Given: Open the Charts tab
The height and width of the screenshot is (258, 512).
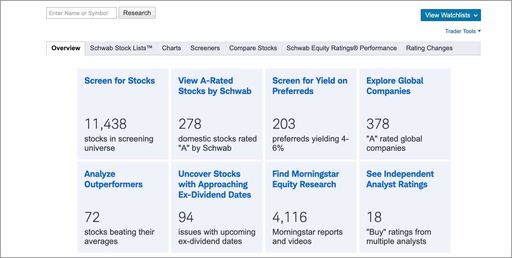Looking at the screenshot, I should (x=171, y=48).
